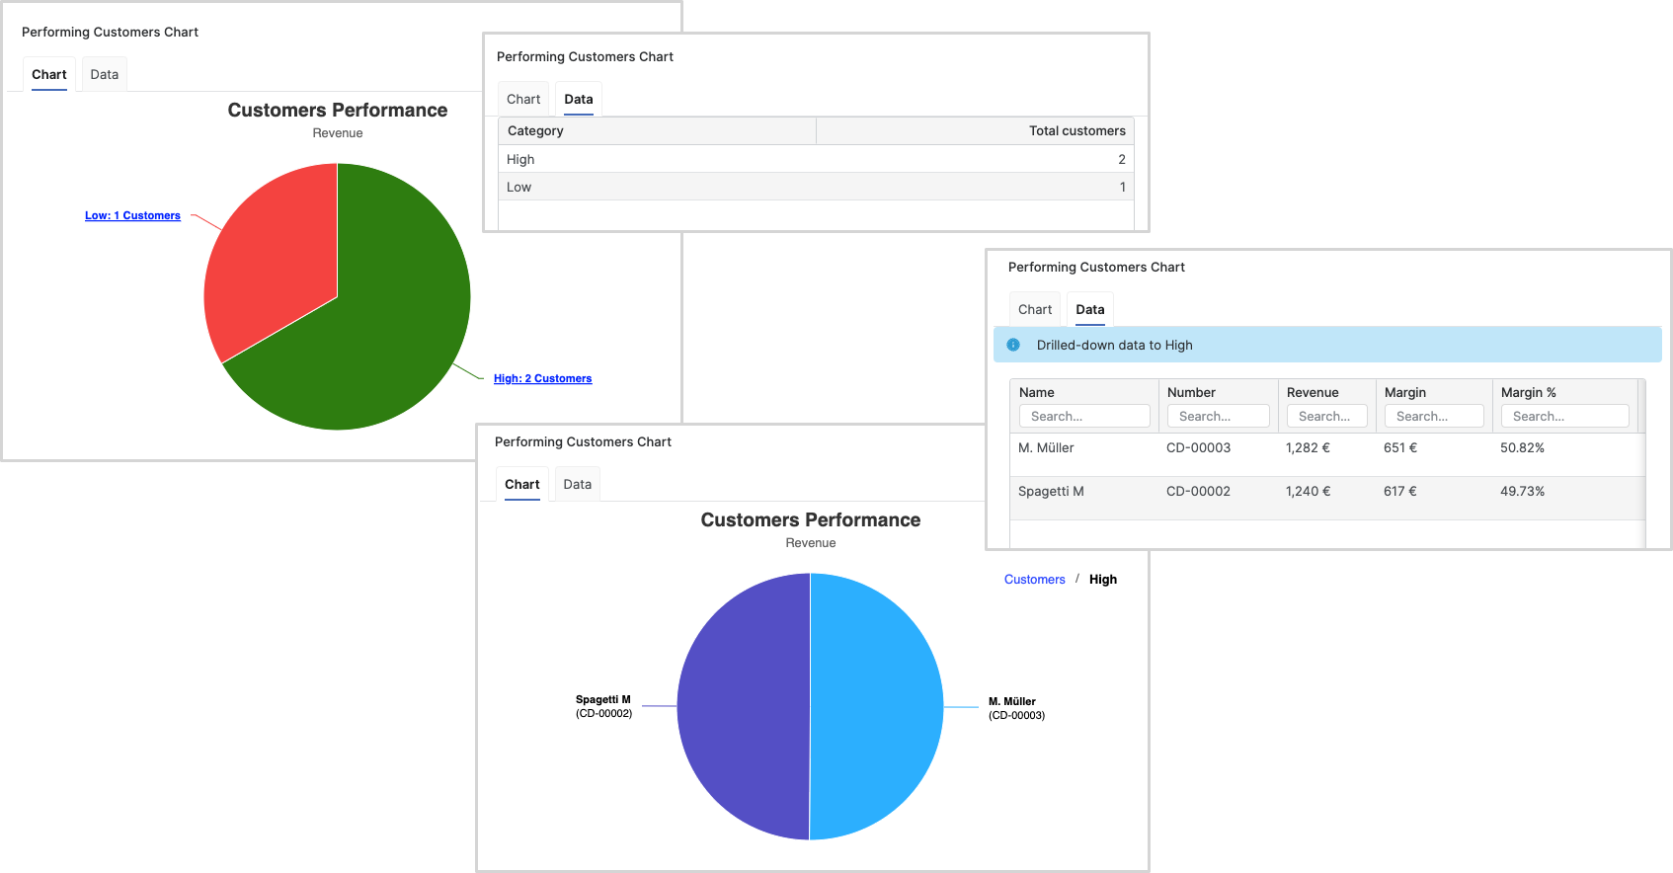Click the Low: 1 Customers pie label link
This screenshot has height=873, width=1673.
tap(132, 215)
